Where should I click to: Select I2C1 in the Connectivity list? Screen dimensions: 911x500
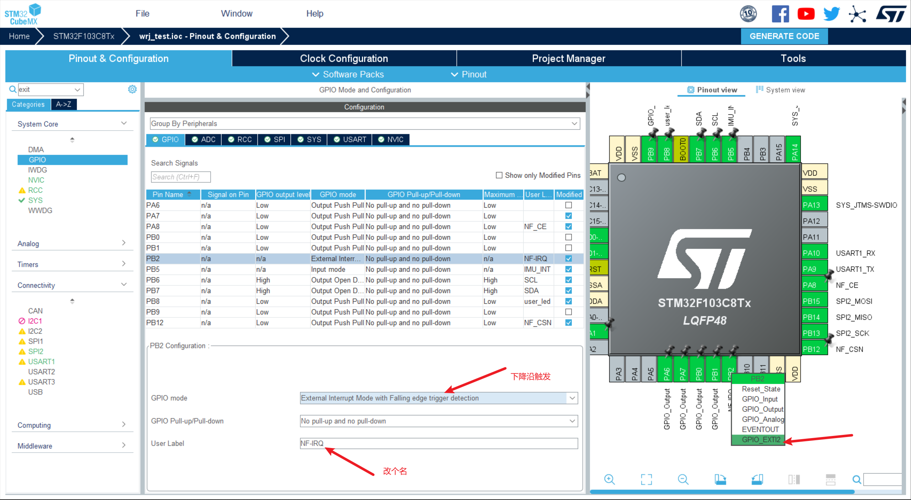tap(35, 321)
